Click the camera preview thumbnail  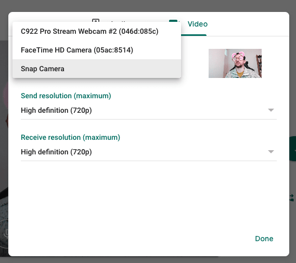tap(235, 63)
